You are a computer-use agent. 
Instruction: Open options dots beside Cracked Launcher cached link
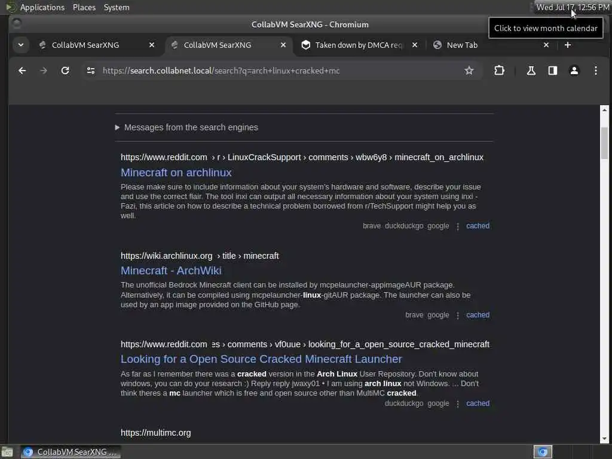458,404
